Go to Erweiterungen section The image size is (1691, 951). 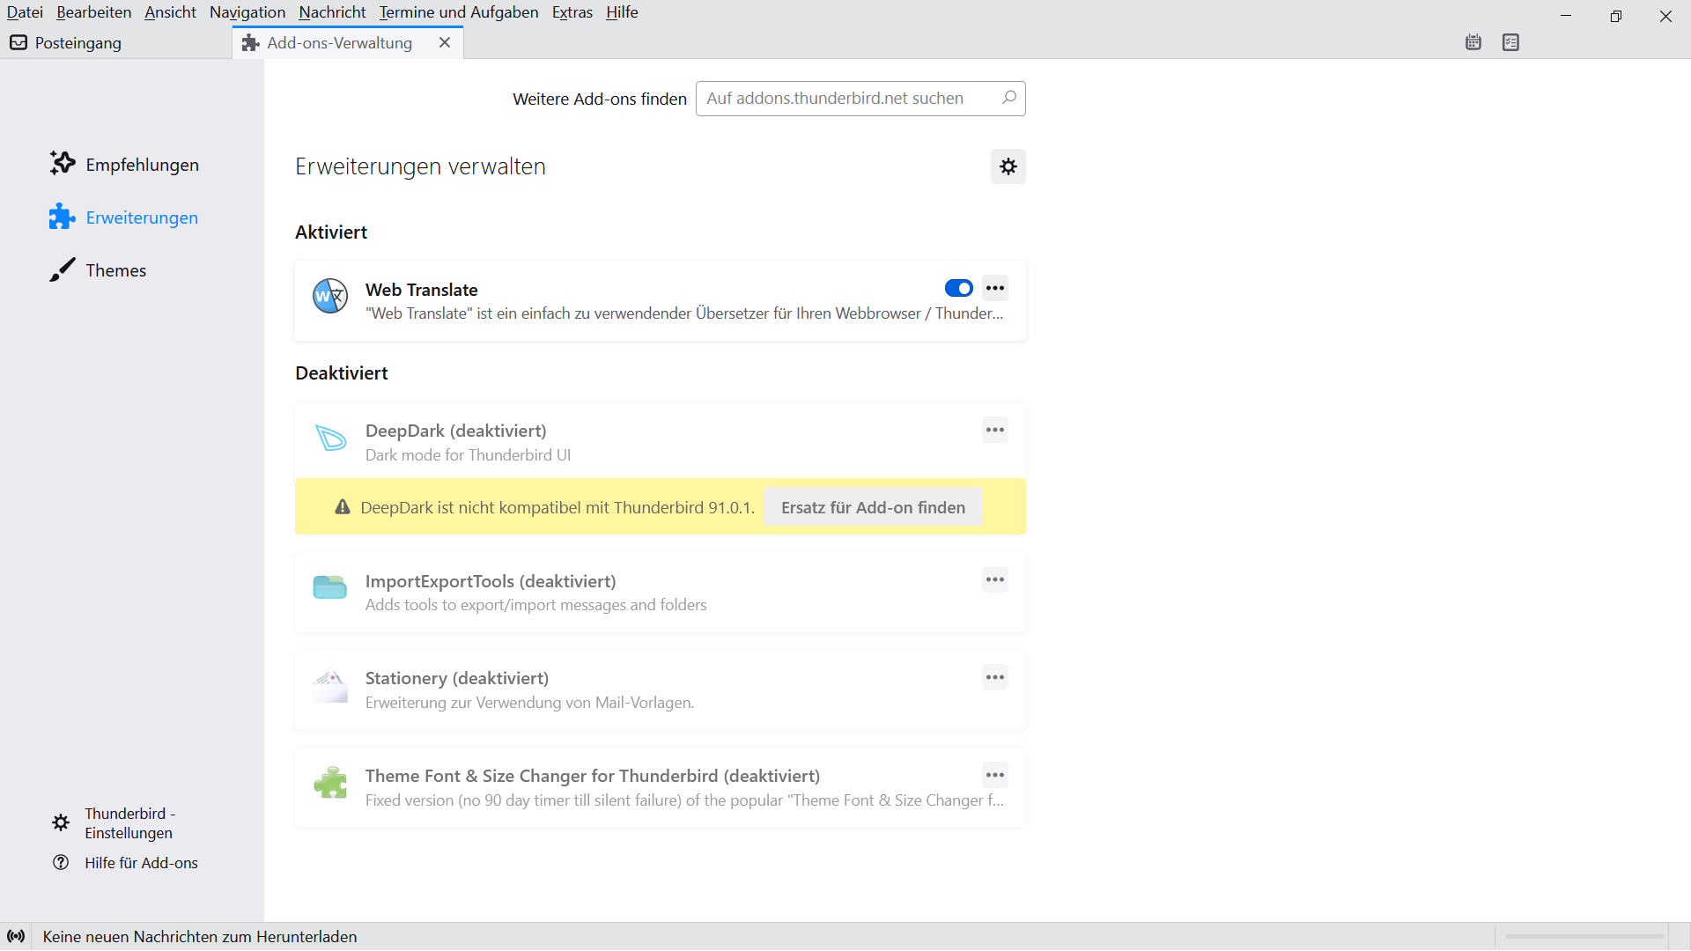(x=142, y=217)
